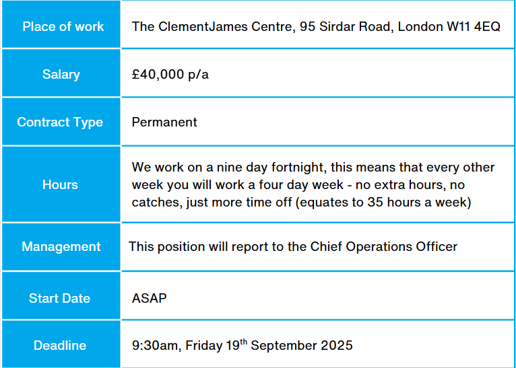Click the Deadline label cell
The width and height of the screenshot is (516, 368).
60,346
